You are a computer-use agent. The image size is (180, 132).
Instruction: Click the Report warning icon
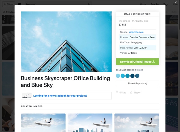131,92
